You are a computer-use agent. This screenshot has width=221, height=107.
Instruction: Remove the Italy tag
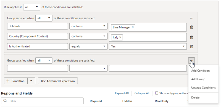tap(120, 37)
